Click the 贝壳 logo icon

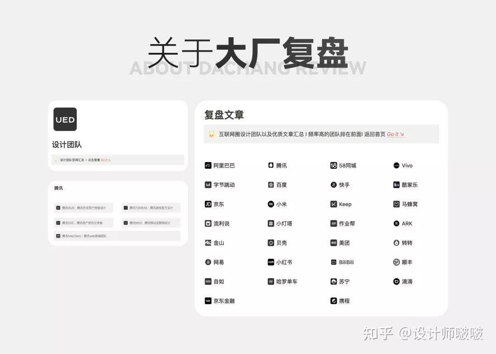coord(271,243)
